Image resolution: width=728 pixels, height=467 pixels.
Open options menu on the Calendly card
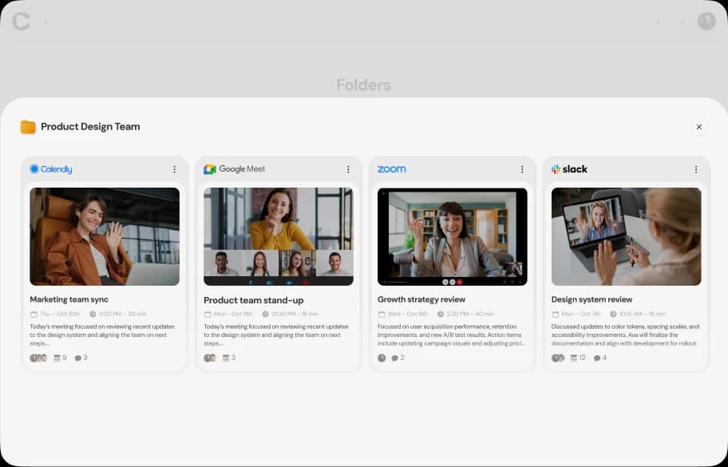point(174,169)
